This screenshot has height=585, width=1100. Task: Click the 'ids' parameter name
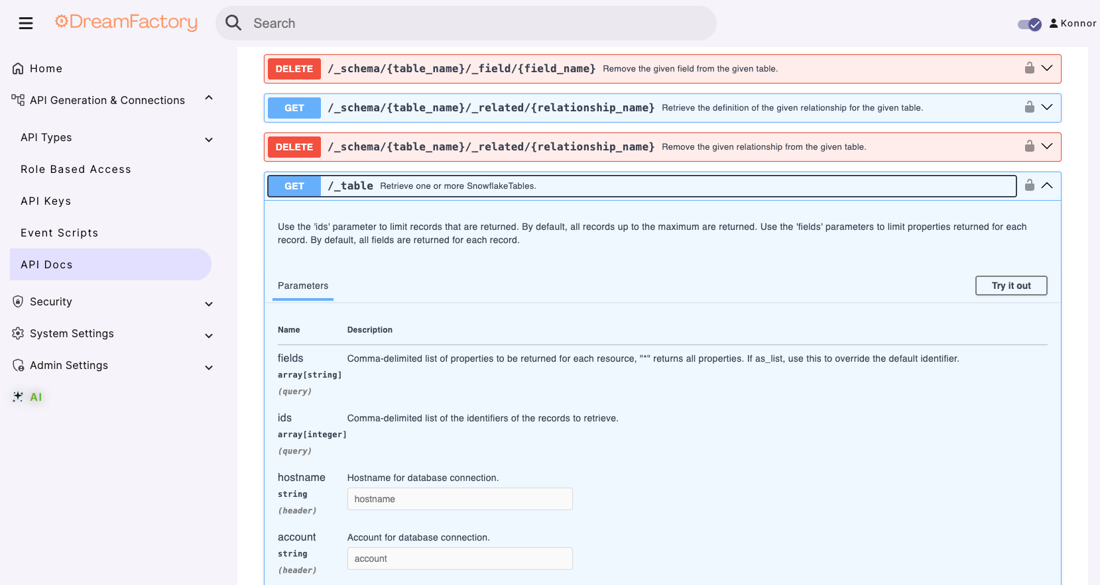tap(284, 417)
